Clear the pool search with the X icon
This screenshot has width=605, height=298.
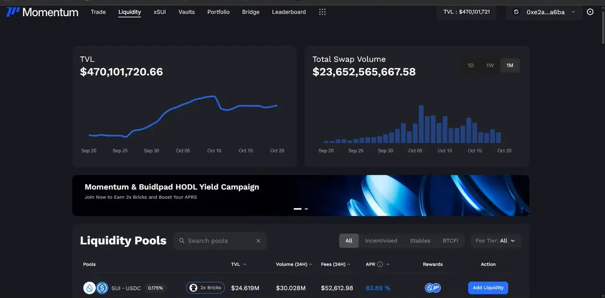(258, 241)
